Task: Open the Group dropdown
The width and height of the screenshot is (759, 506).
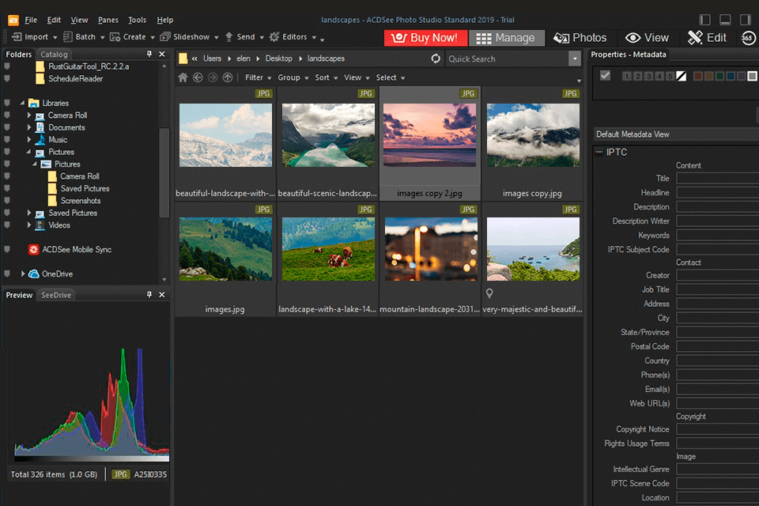Action: (x=293, y=77)
